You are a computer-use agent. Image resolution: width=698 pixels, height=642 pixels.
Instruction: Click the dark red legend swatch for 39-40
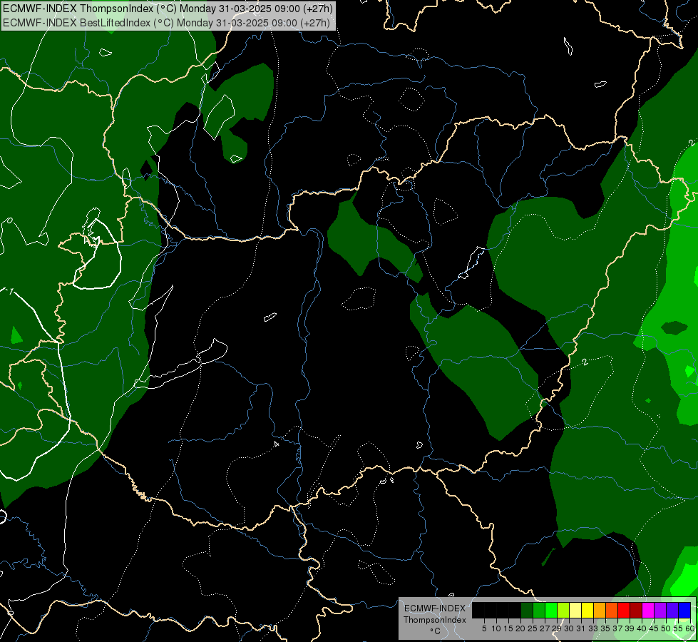click(636, 610)
